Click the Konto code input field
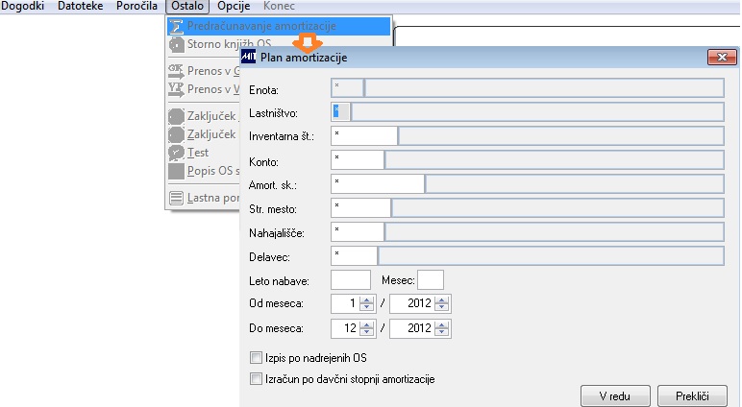742x407 pixels. [358, 159]
